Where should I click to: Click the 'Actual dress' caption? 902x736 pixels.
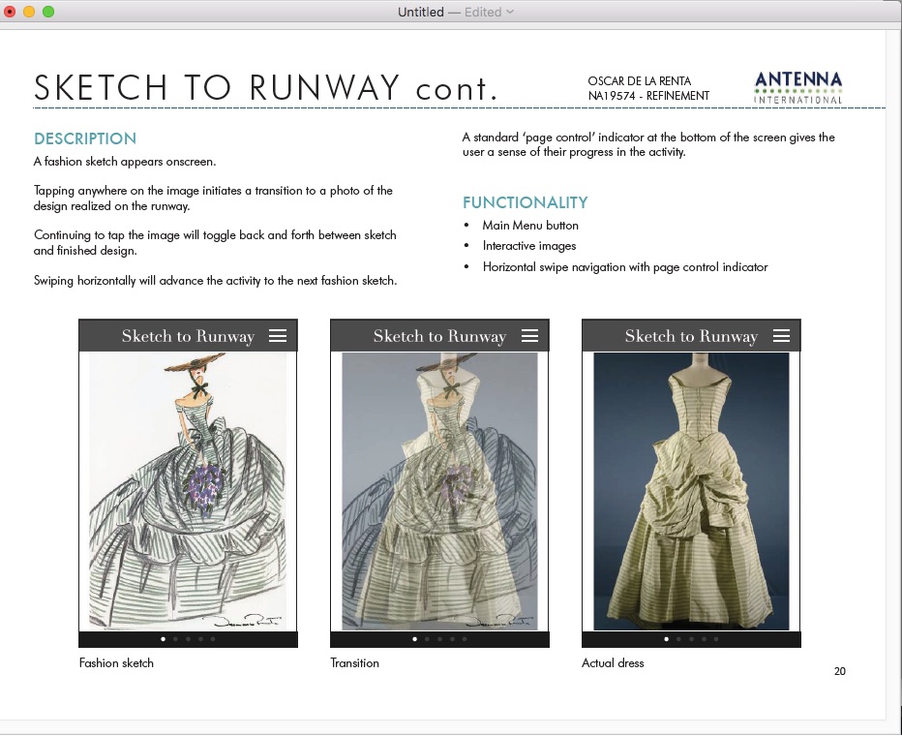tap(613, 663)
